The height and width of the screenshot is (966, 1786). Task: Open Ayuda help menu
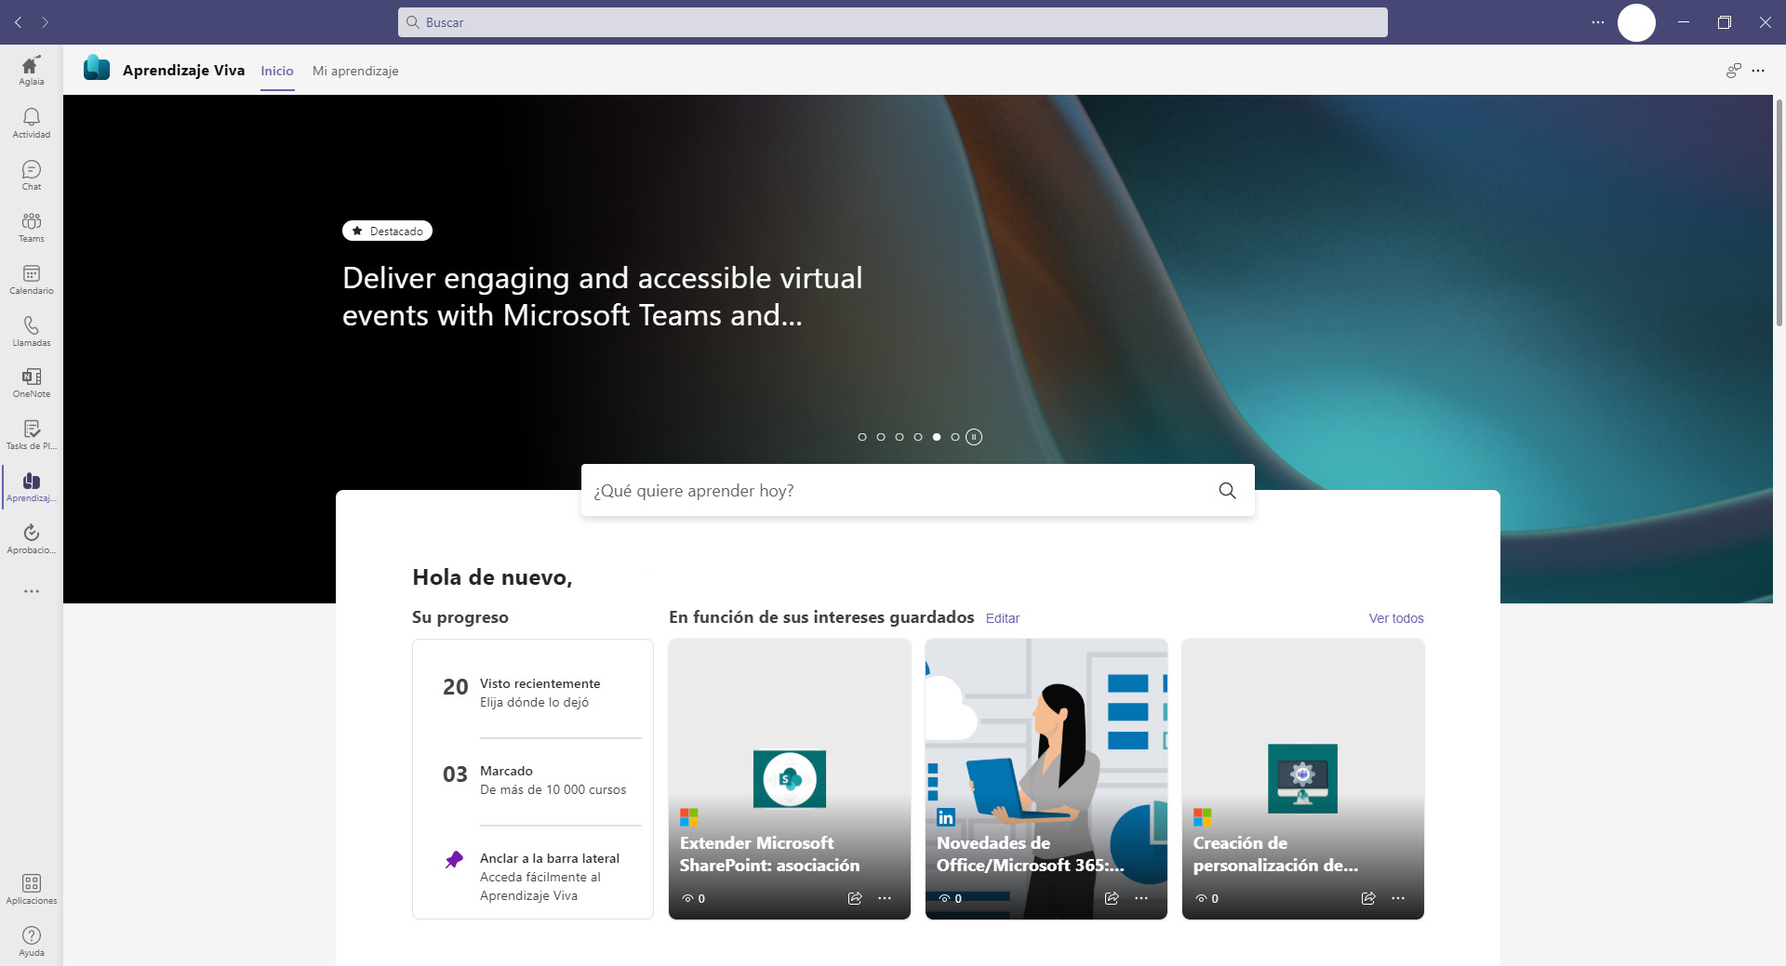(x=31, y=941)
